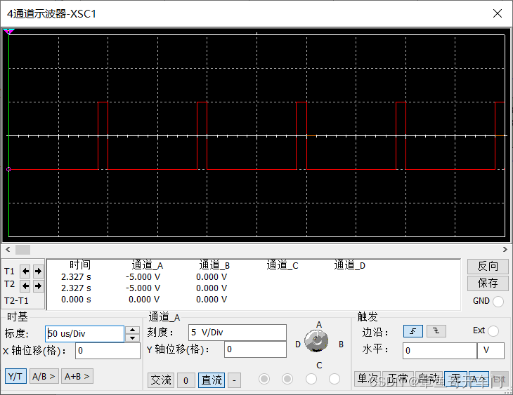513x395 pixels.
Task: Click the grayed Ext trigger button at bottom
Action: pos(499,379)
